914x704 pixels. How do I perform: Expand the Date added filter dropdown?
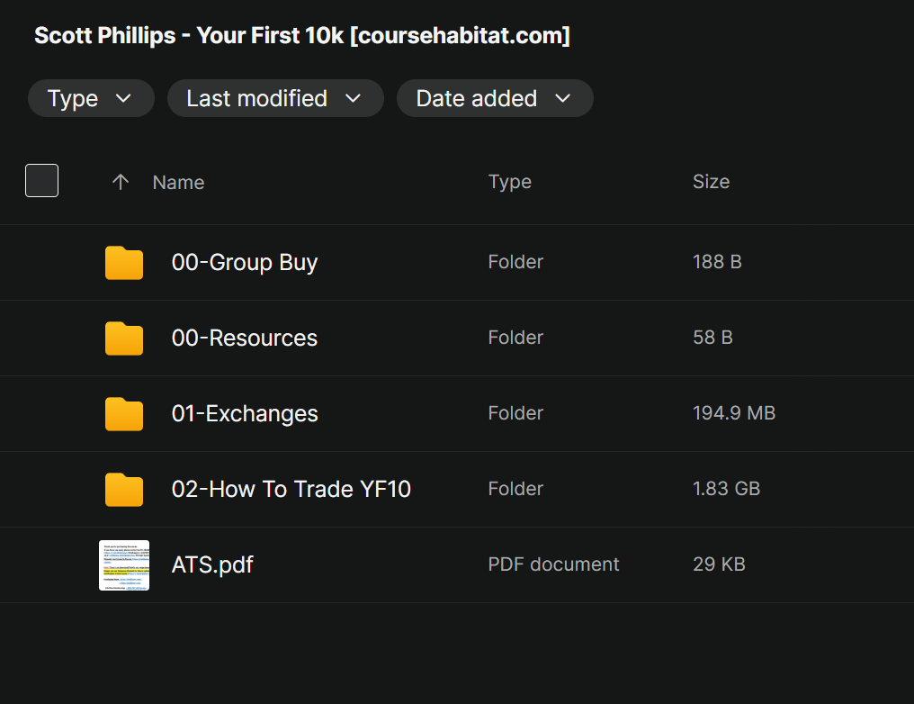click(495, 98)
